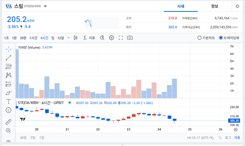Show the 30일 date range
The image size is (245, 146).
[23, 138]
